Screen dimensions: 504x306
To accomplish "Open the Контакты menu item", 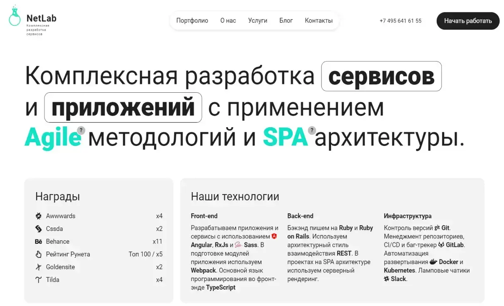I will point(319,20).
